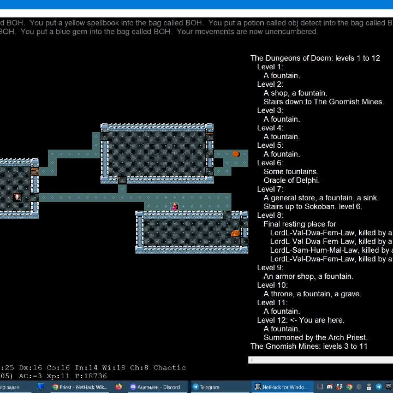Click the doorway below the large upper room
Screen dimensions: 393x393
122,180
